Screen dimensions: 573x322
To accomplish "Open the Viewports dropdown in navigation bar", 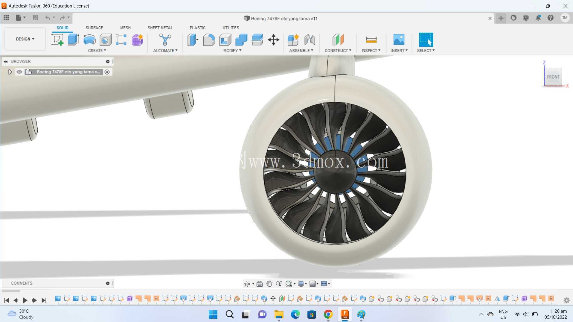I will 325,284.
